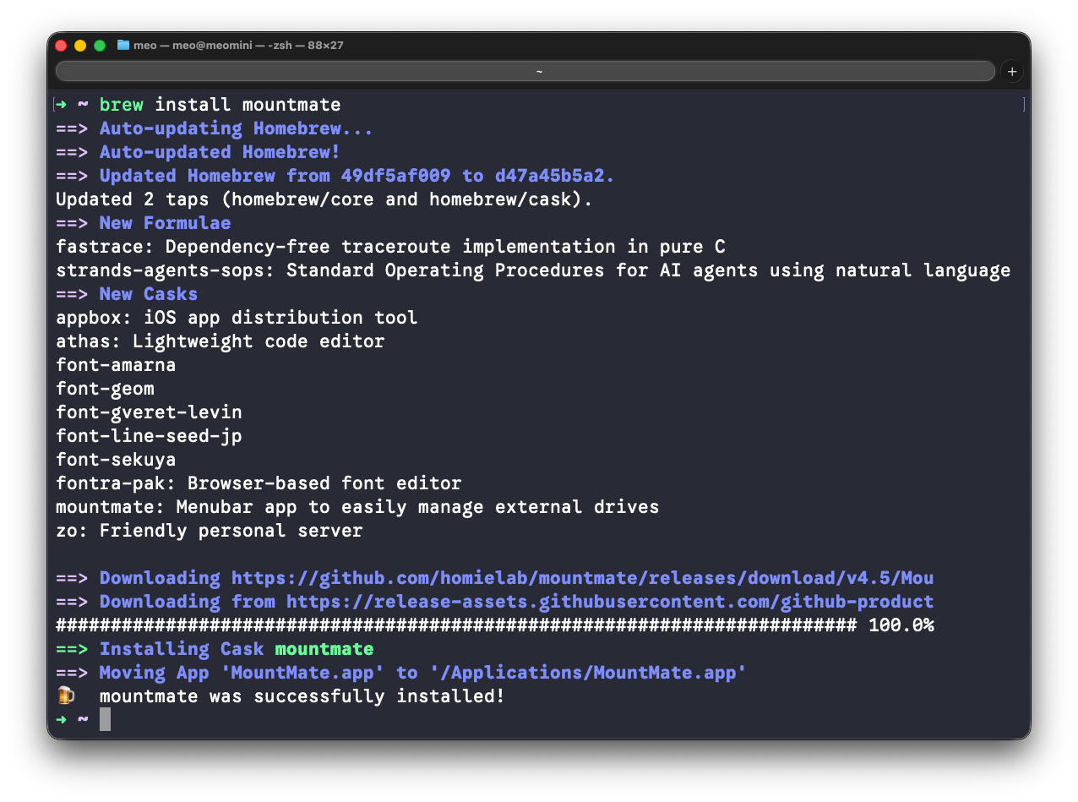Click the blinking cursor block at the prompt
Screen dimensions: 1078x802
(105, 719)
